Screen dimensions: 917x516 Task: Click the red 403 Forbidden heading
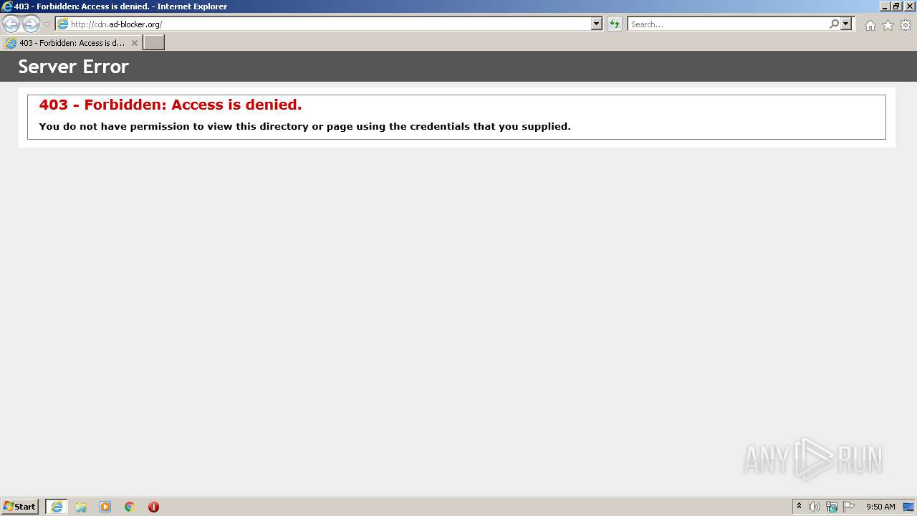point(171,105)
